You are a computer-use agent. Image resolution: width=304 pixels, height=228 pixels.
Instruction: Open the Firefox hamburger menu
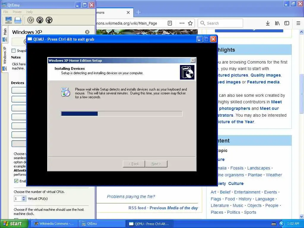(x=298, y=23)
